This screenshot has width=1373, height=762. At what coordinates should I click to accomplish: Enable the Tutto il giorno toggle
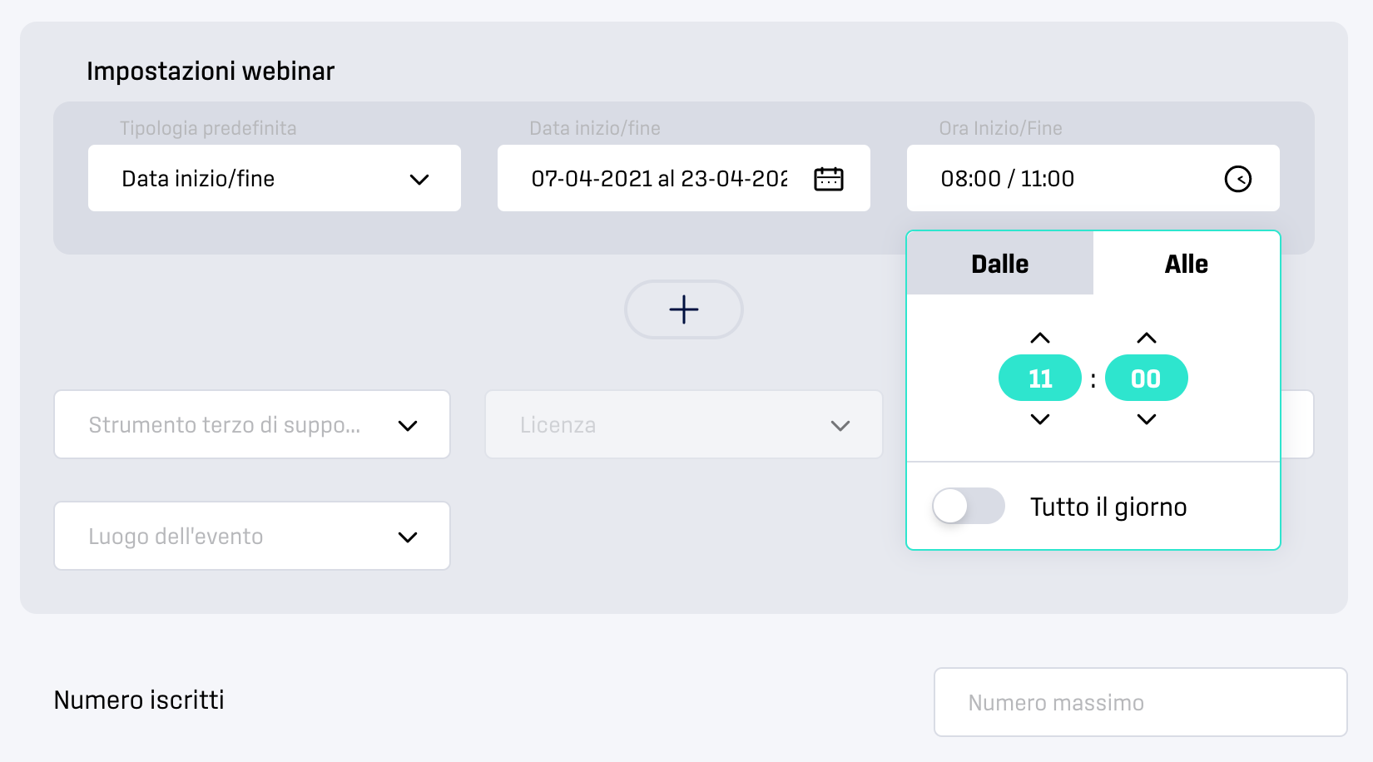(969, 506)
